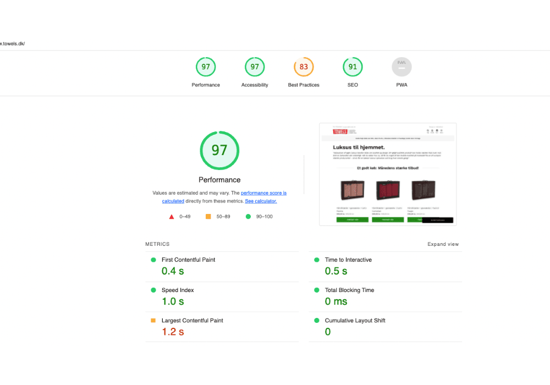The image size is (550, 385).
Task: Click the green indicator next to Speed Index
Action: pos(153,289)
